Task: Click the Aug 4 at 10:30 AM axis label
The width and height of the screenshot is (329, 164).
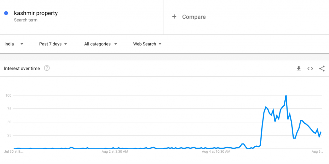Action: click(216, 151)
